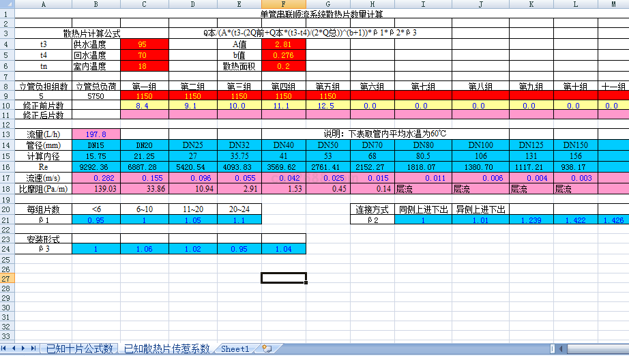Click next sheet navigation arrow

[x=24, y=348]
